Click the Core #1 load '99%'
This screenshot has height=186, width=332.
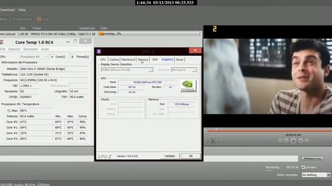pos(82,128)
